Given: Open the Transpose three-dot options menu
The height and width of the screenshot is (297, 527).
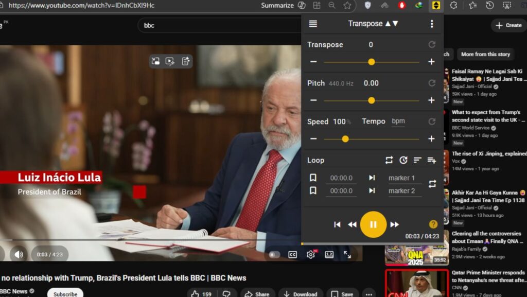Looking at the screenshot, I should [x=431, y=24].
